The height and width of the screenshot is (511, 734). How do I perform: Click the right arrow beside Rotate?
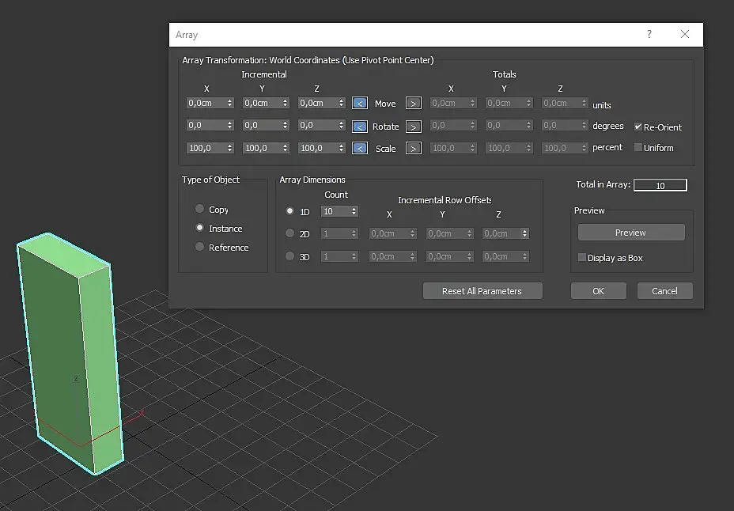point(414,127)
